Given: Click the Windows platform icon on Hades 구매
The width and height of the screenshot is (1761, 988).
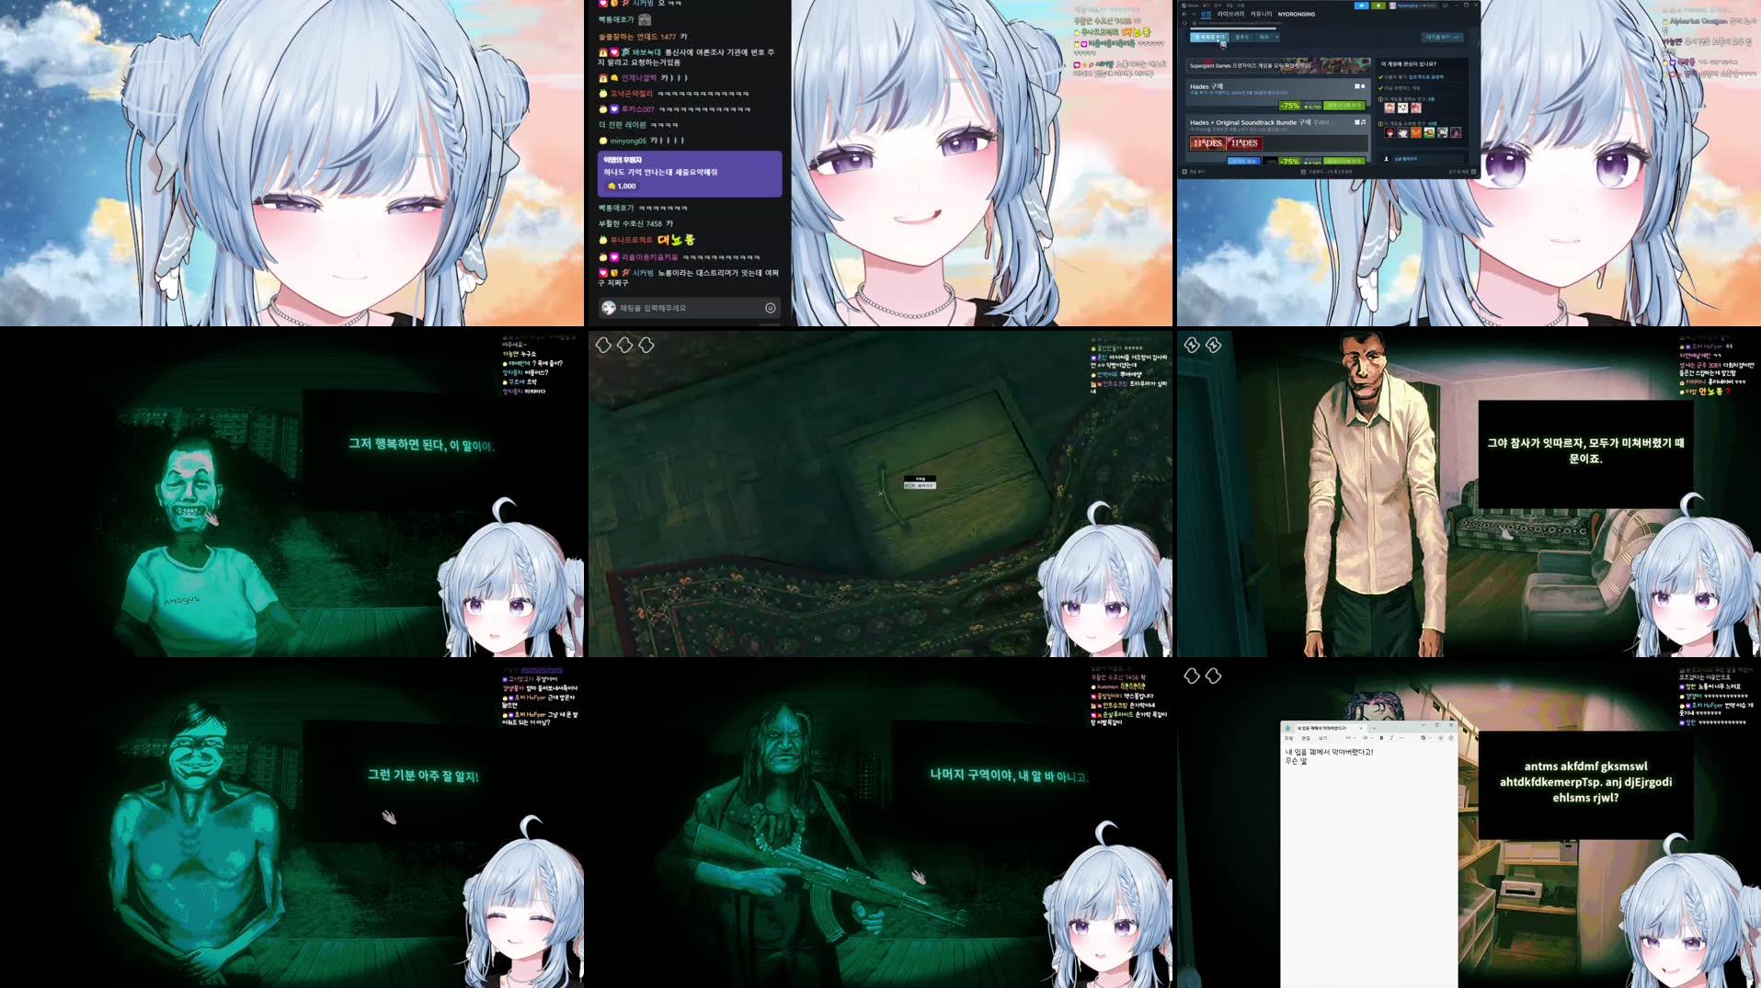Looking at the screenshot, I should coord(1356,86).
